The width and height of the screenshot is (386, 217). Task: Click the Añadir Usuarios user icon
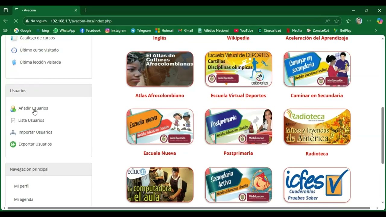[x=13, y=109]
